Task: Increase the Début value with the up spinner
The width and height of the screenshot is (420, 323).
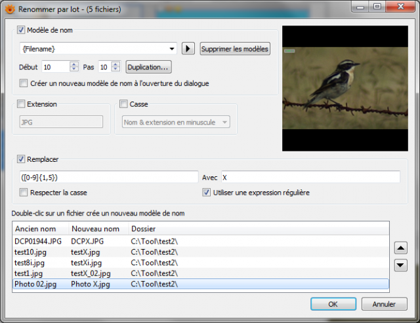Action: [x=74, y=64]
